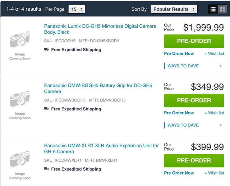This screenshot has width=230, height=186.
Task: Pre-order the Lumix DC-GH5 for $1,999.99
Action: (x=194, y=41)
